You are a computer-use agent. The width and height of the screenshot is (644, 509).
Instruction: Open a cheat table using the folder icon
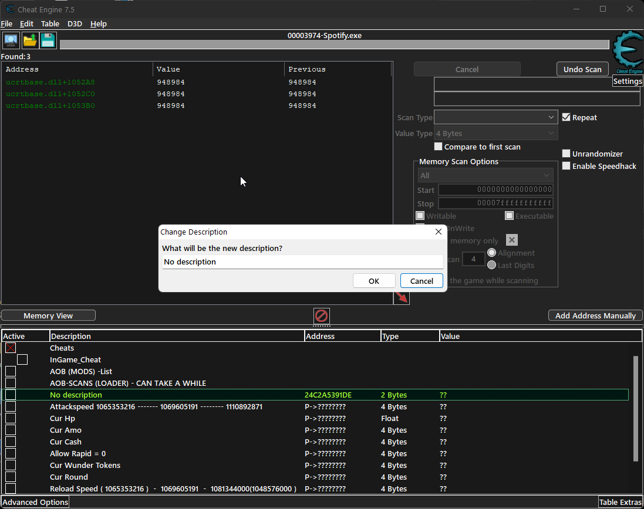(29, 40)
